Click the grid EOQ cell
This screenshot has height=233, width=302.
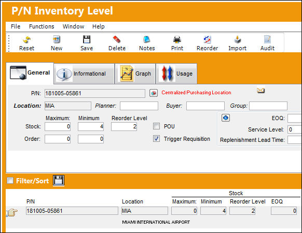284,211
